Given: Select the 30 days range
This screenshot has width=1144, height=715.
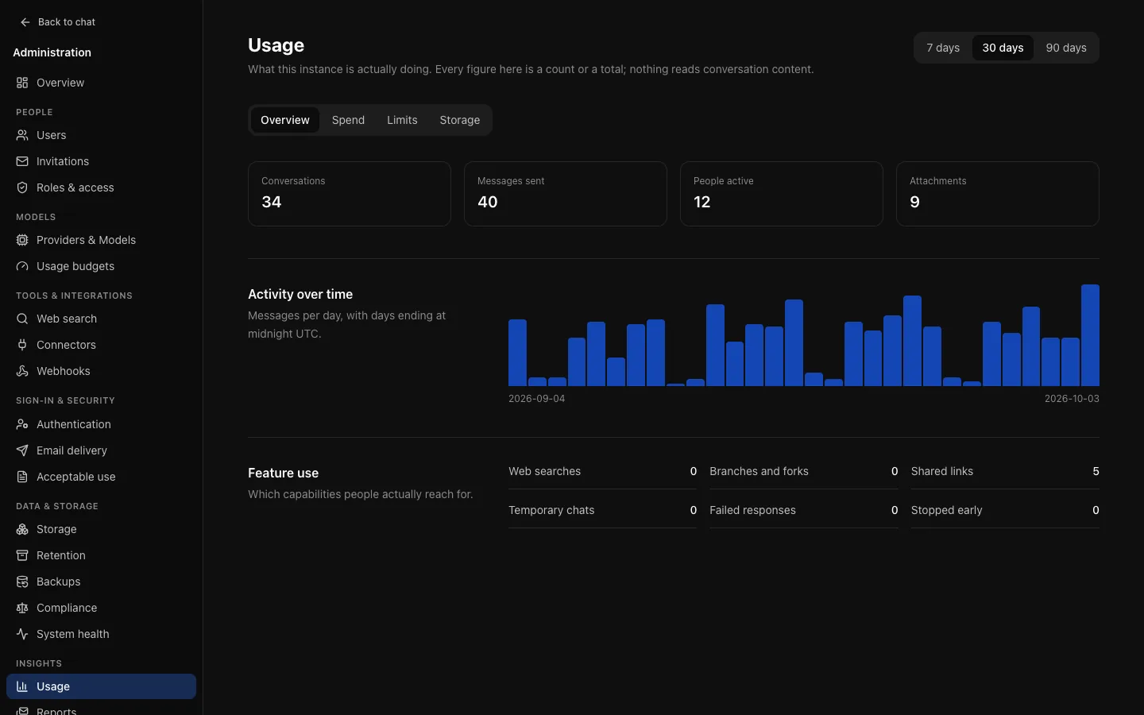Looking at the screenshot, I should (1003, 48).
